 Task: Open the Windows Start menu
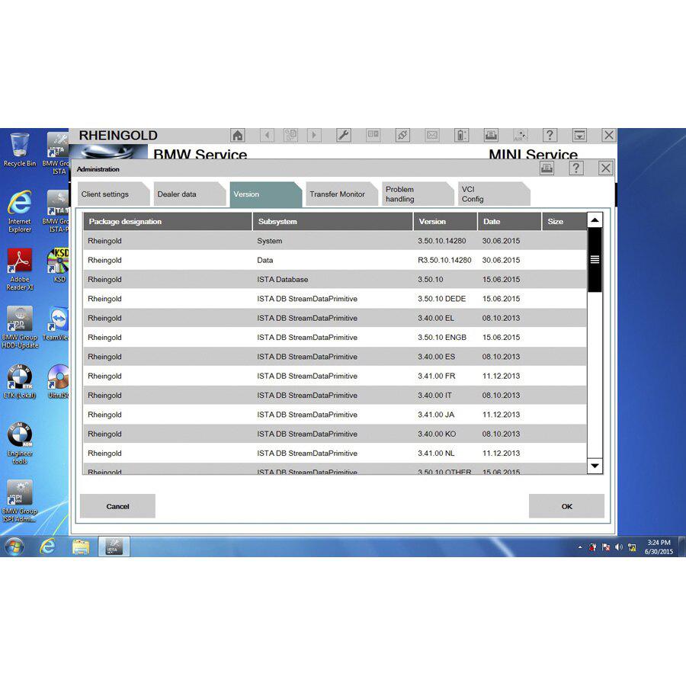14,547
